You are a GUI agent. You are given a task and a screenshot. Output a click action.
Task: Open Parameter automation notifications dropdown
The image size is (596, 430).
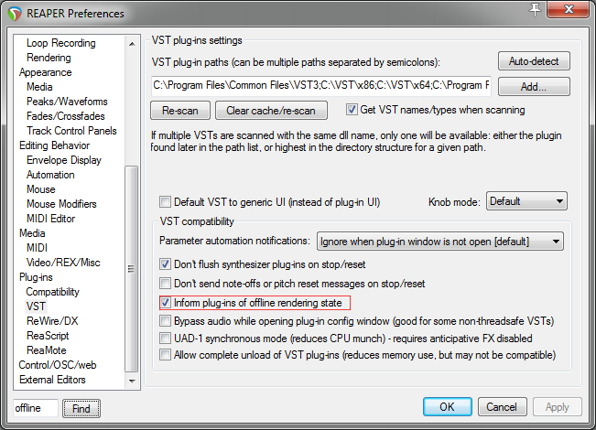pos(439,242)
